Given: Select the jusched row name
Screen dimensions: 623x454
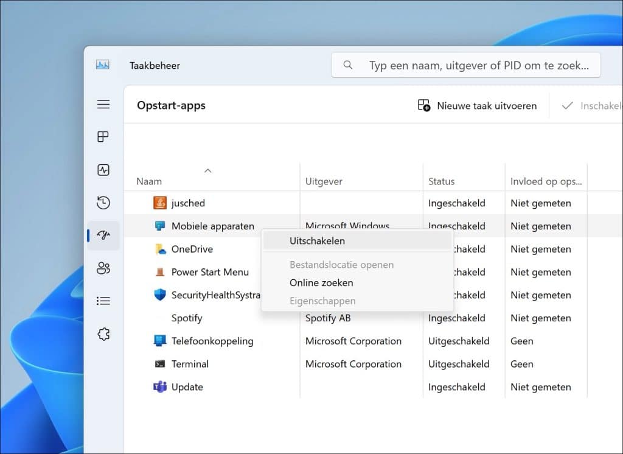Looking at the screenshot, I should click(x=188, y=203).
